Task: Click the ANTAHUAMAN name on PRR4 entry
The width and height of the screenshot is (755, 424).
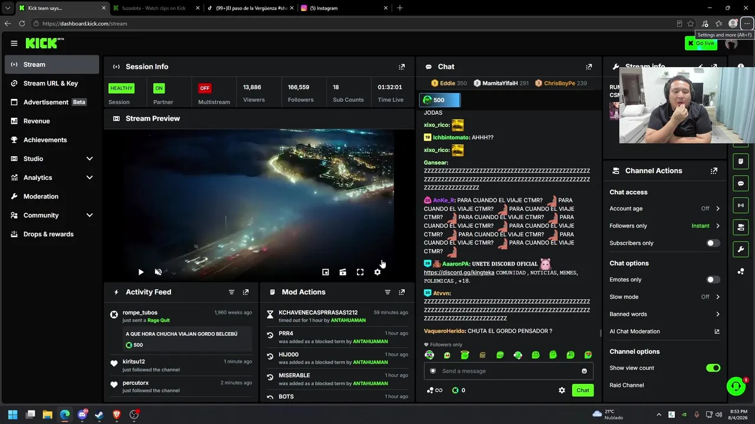Action: tap(370, 342)
